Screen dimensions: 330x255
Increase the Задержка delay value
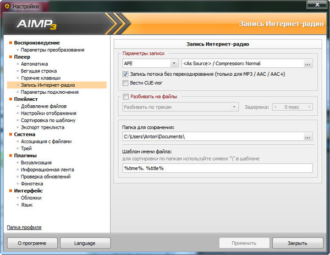309,107
